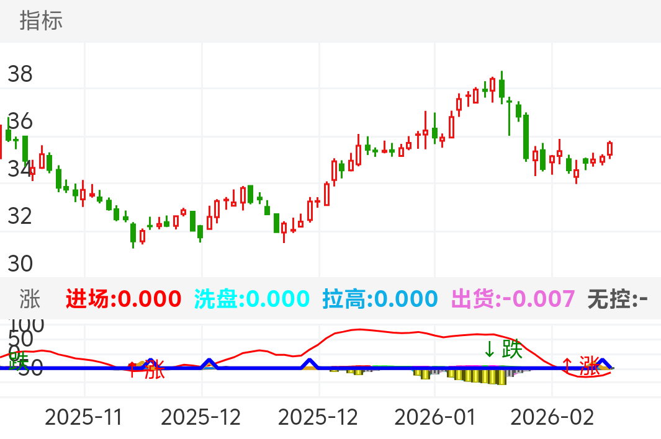Select the 2025-11 date axis label
This screenshot has height=439, width=661.
(x=84, y=417)
